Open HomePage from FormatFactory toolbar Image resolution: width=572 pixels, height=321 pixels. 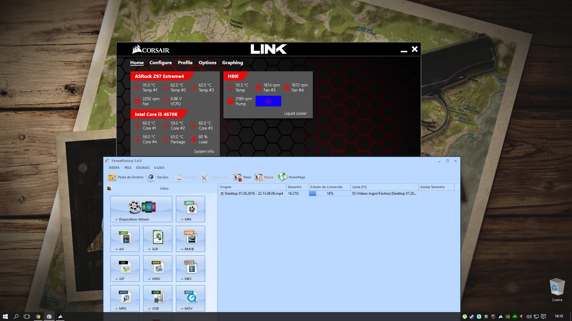point(292,177)
